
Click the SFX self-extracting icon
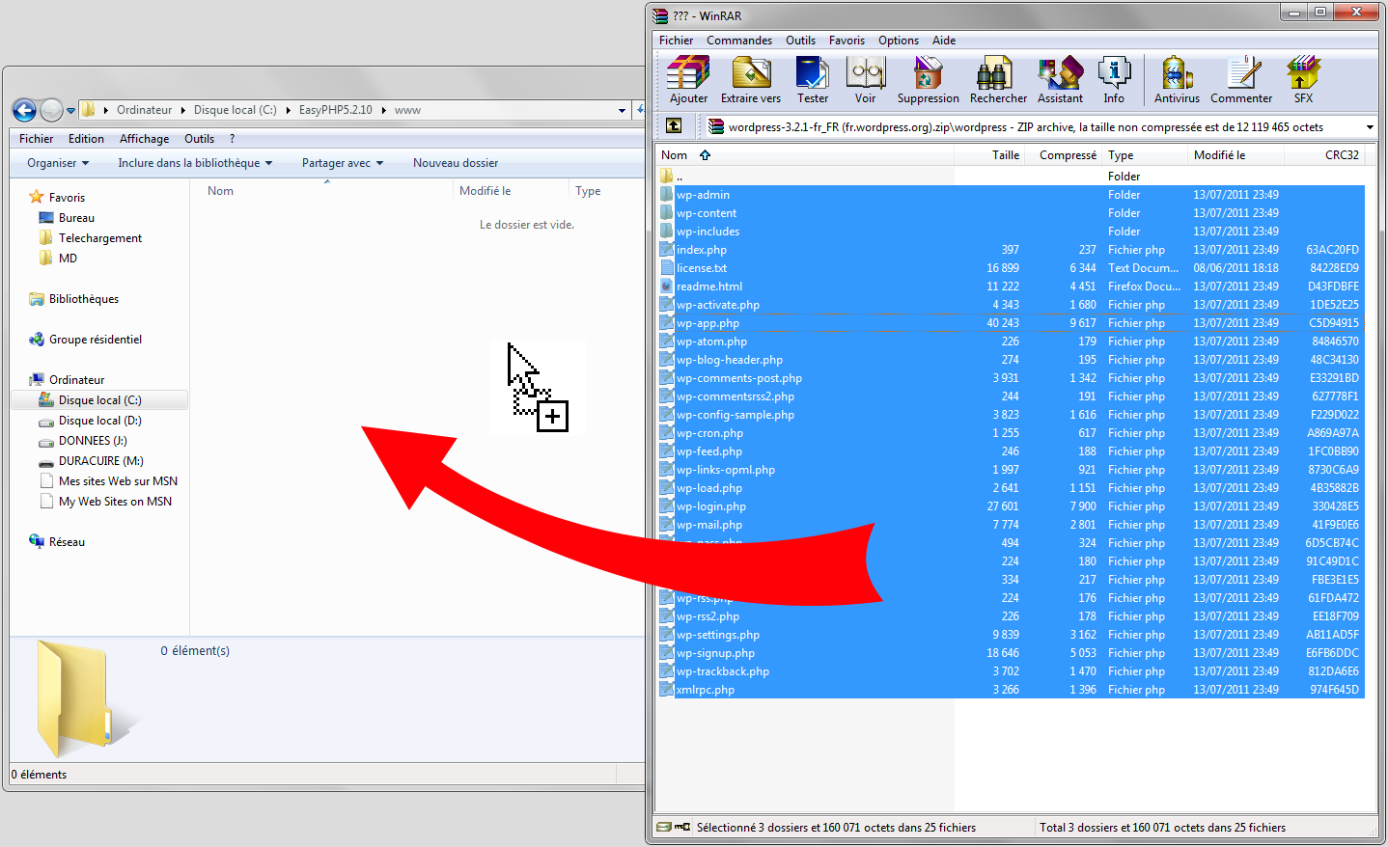tap(1303, 79)
